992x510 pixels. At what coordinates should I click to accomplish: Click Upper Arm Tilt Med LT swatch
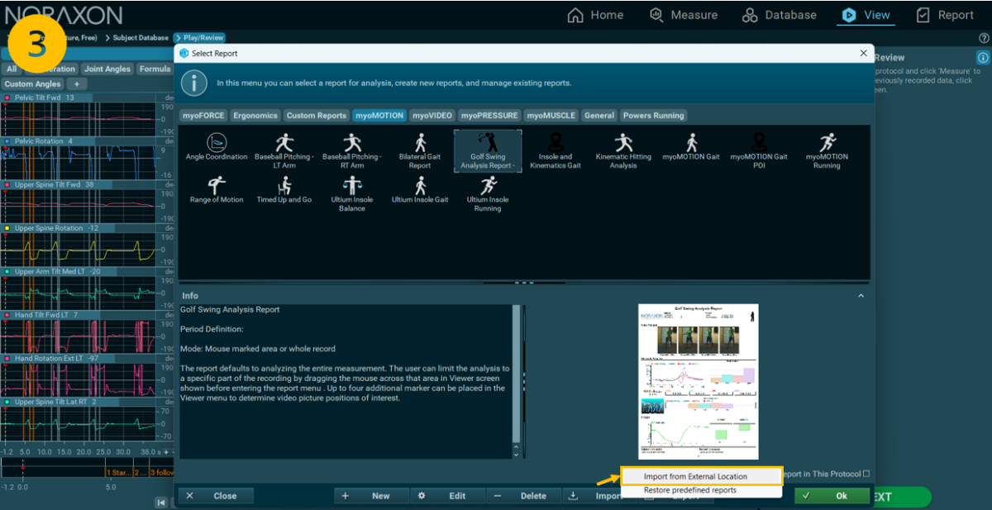click(7, 271)
